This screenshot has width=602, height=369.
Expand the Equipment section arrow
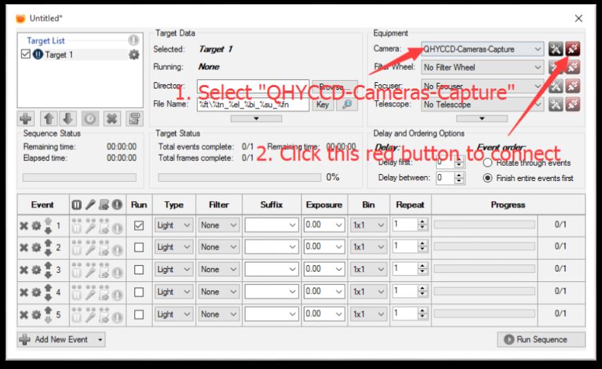pyautogui.click(x=482, y=119)
